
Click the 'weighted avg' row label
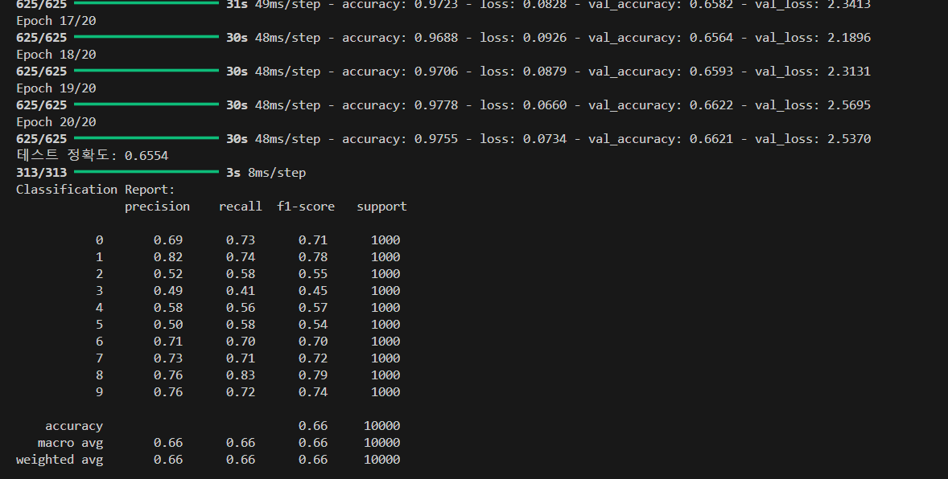point(60,461)
